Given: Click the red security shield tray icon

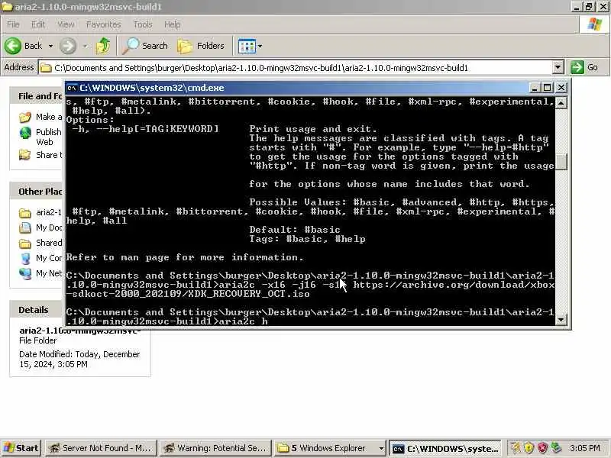Looking at the screenshot, I should 542,448.
